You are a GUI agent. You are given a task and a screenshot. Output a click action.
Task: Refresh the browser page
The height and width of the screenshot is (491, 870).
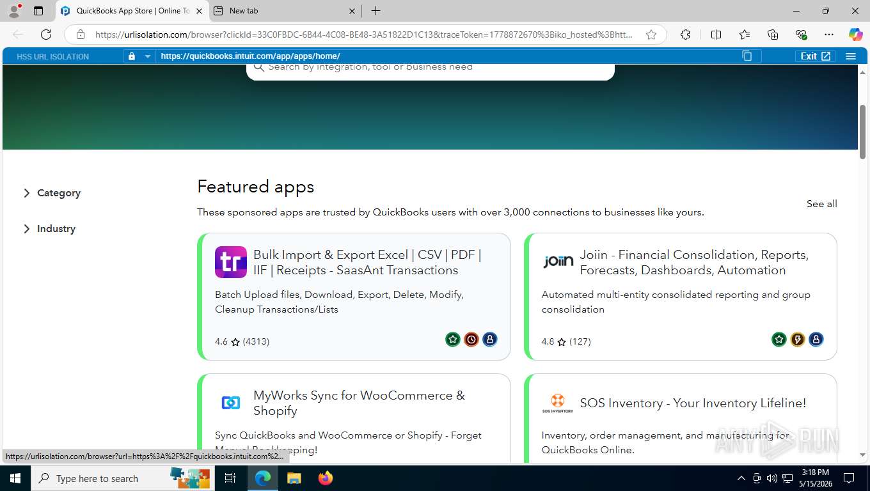[x=46, y=35]
